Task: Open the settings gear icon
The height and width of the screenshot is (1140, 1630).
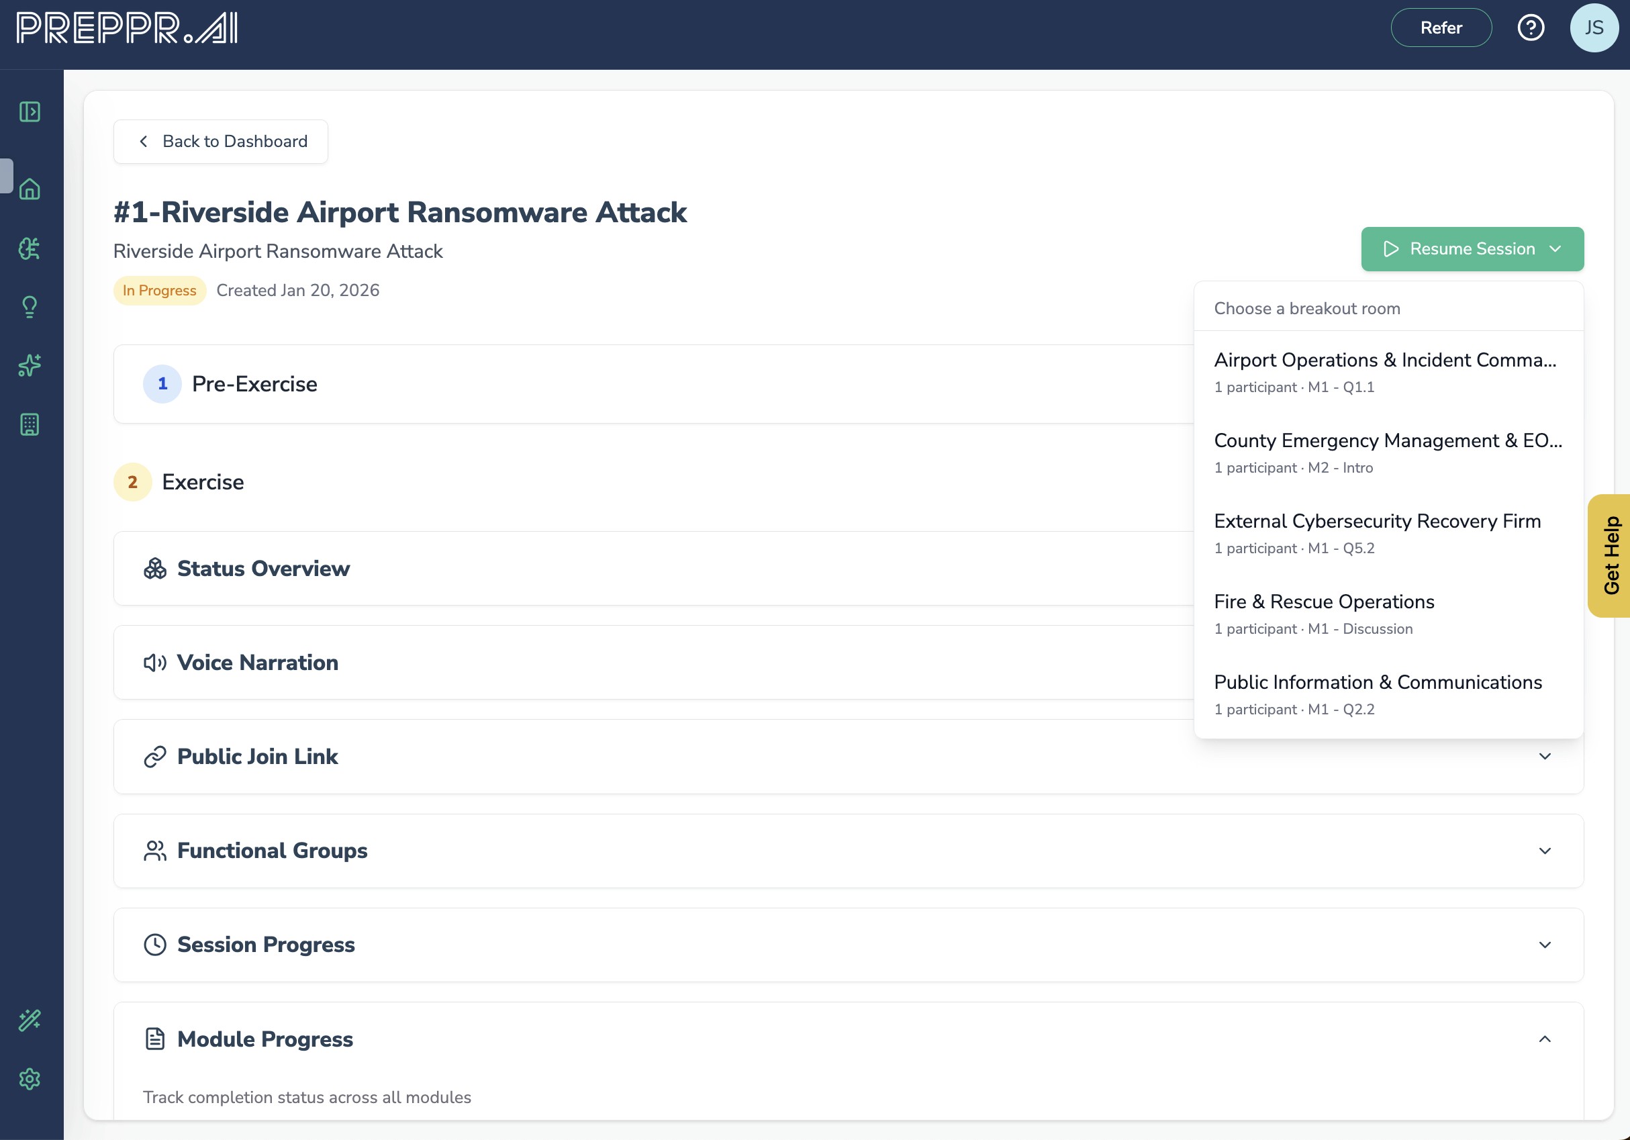Action: [30, 1079]
